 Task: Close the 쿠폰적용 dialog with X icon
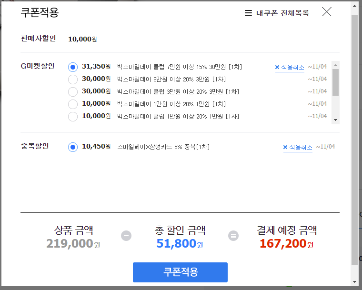click(327, 12)
